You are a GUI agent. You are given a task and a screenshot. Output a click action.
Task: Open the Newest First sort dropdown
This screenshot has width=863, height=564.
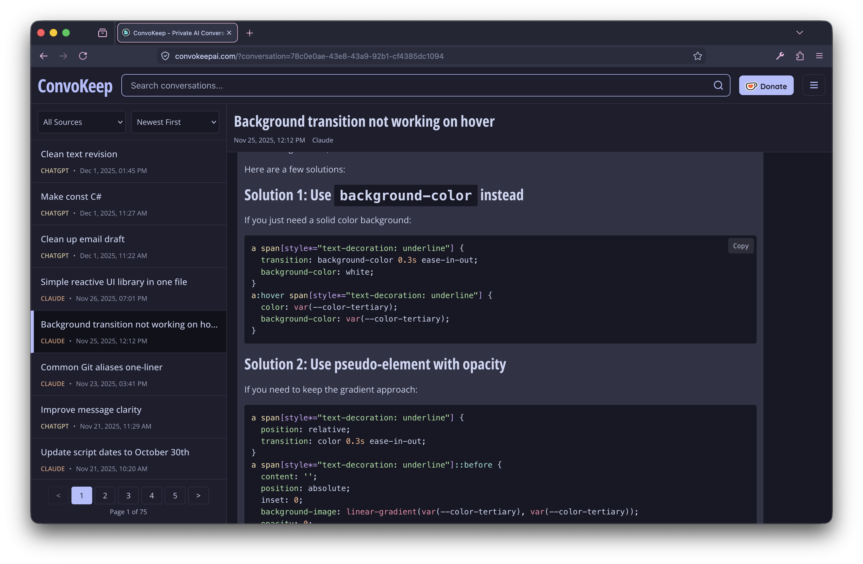tap(175, 122)
